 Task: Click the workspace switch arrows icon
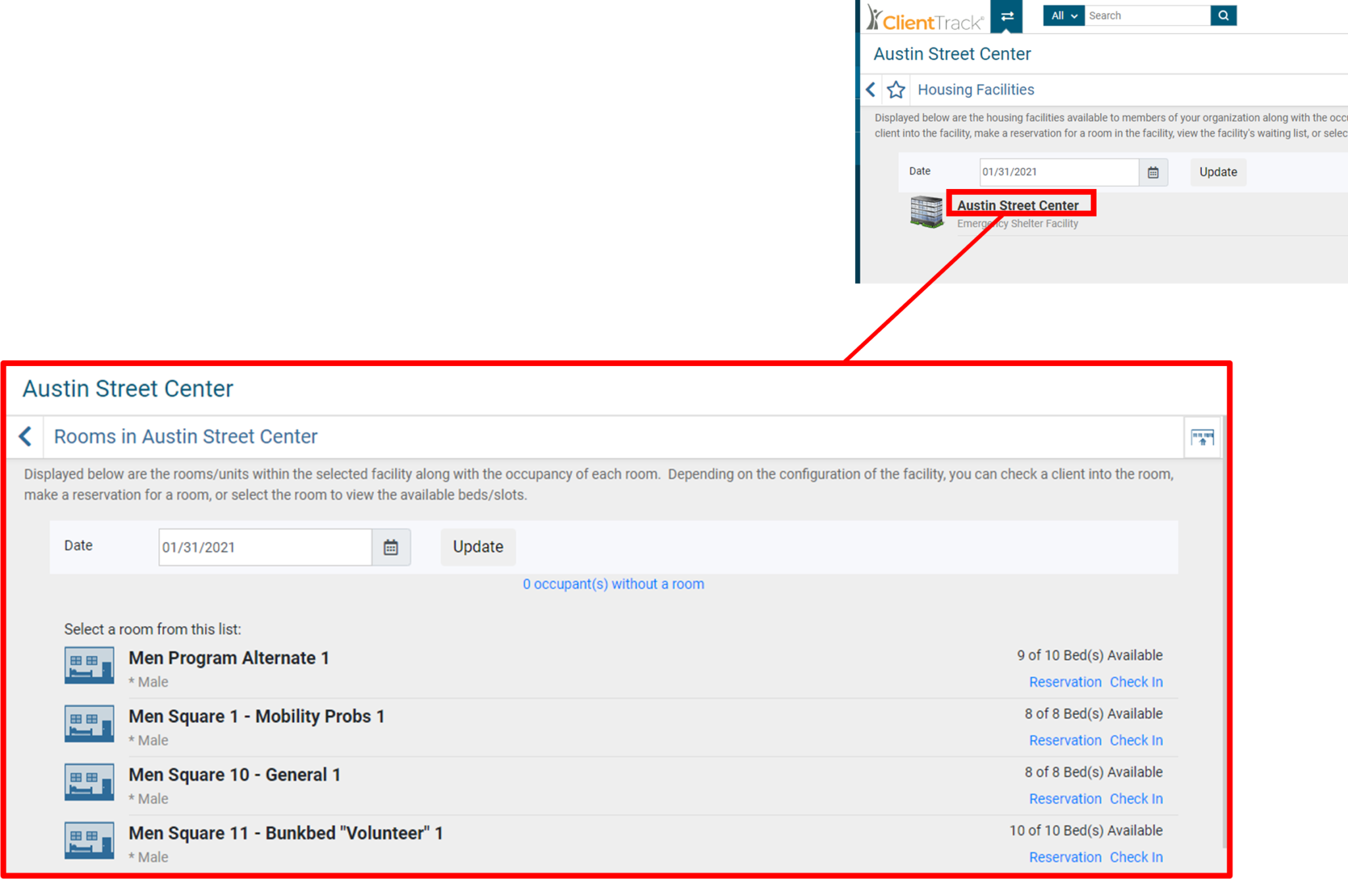pos(1006,16)
